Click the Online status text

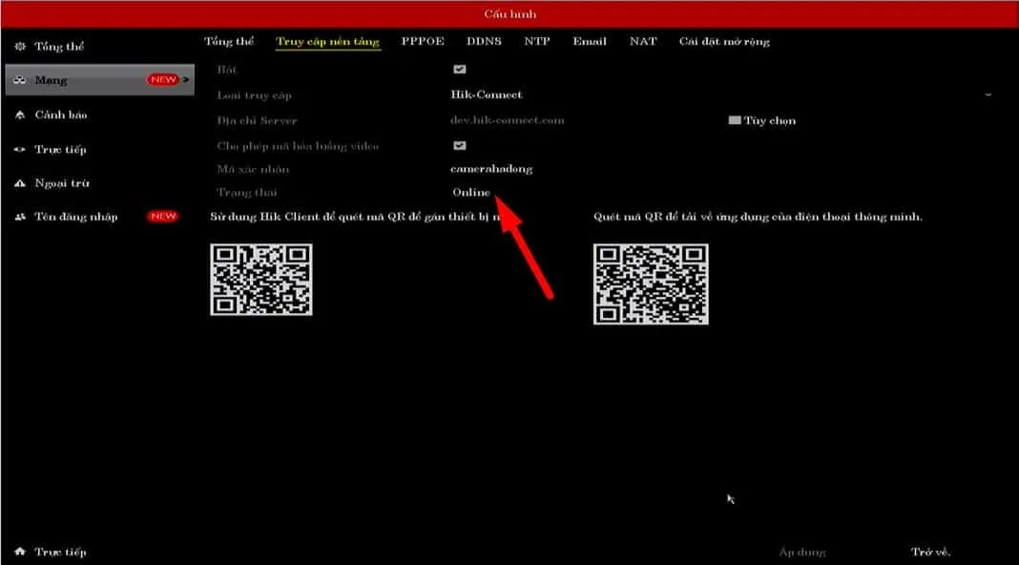point(471,193)
